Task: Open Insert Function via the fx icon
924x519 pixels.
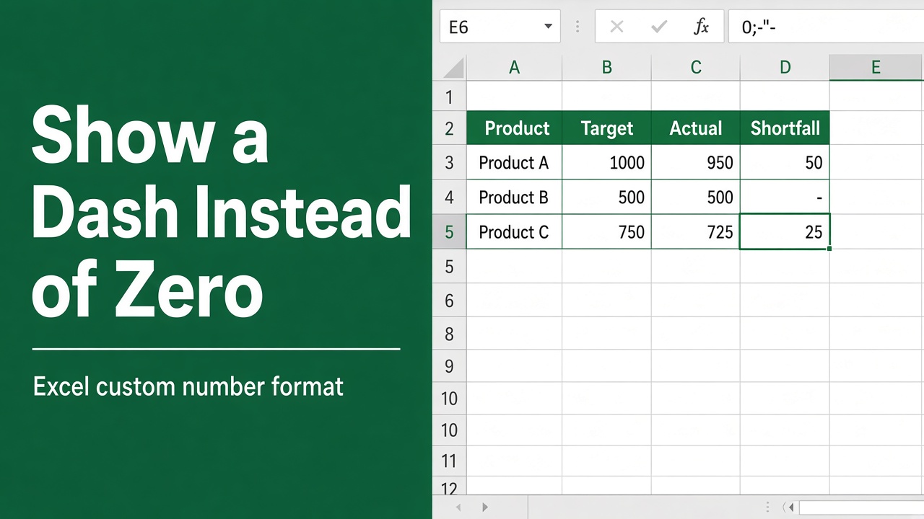Action: tap(701, 27)
